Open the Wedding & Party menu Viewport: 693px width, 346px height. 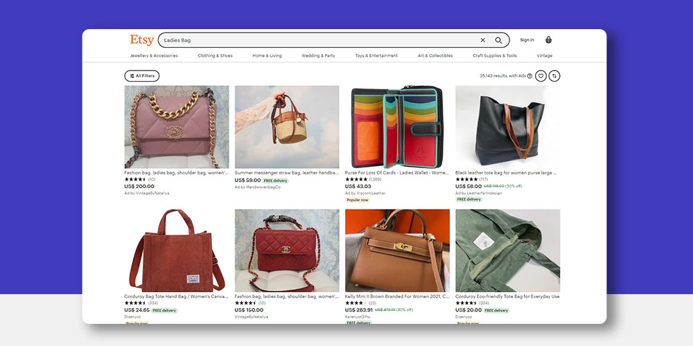pyautogui.click(x=318, y=55)
